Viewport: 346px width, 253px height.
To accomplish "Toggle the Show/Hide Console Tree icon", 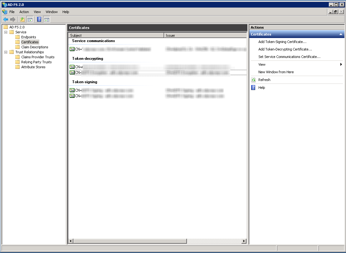I will [30, 19].
